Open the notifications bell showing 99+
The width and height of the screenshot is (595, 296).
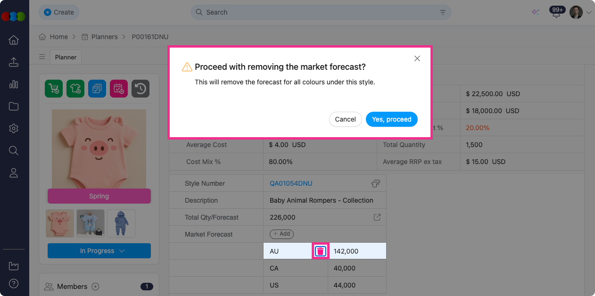[x=556, y=13]
